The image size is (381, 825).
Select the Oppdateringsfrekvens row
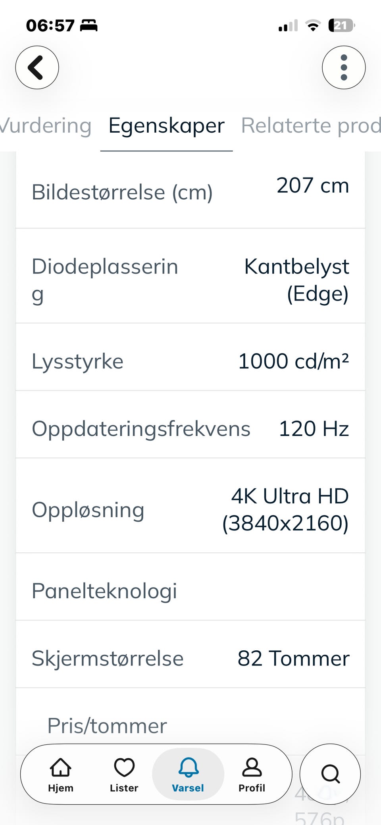tap(190, 429)
